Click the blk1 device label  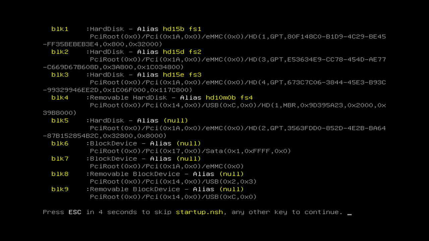pyautogui.click(x=60, y=29)
